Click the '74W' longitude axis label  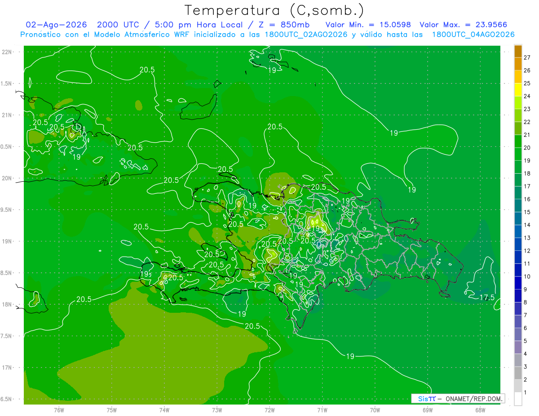164,410
